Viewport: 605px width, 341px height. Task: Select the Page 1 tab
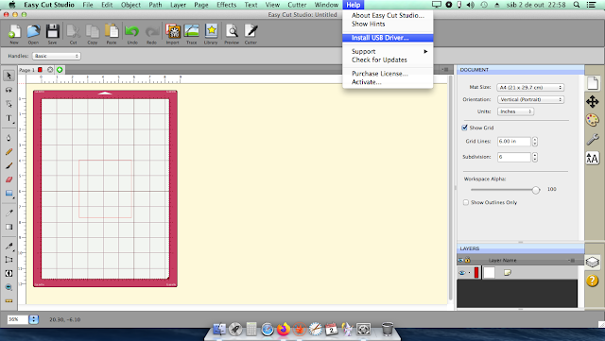point(27,70)
